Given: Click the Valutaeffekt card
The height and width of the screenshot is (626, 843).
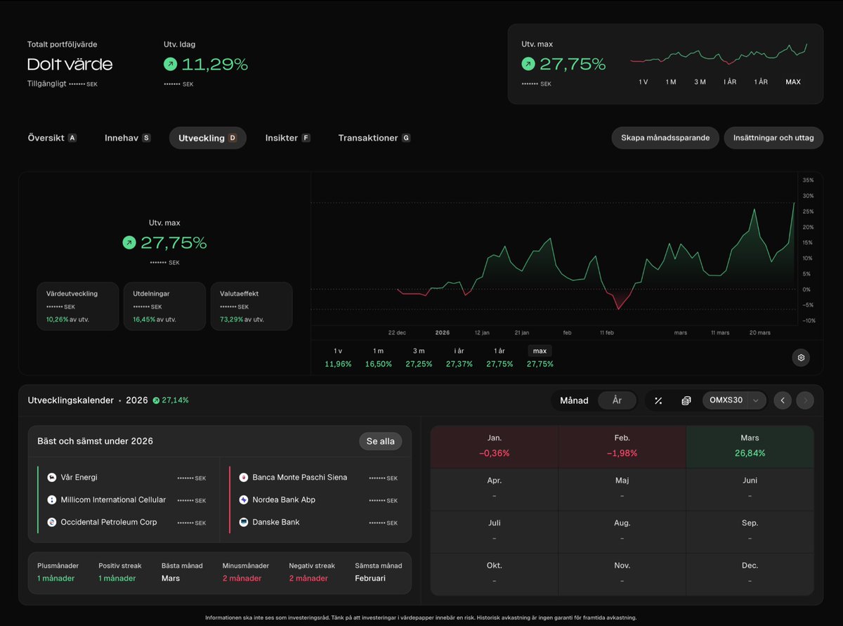Looking at the screenshot, I should pyautogui.click(x=251, y=306).
